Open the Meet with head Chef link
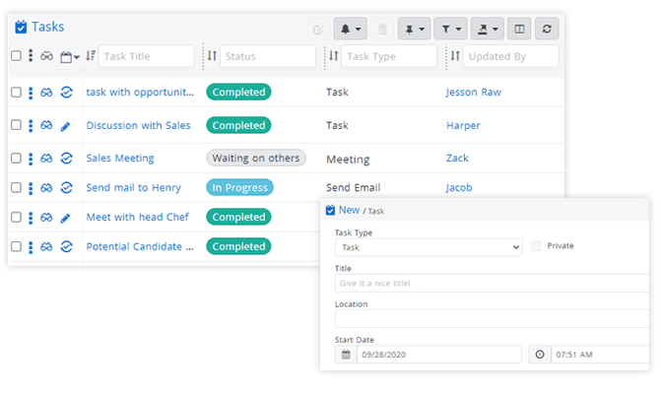This screenshot has width=660, height=394. coord(138,218)
